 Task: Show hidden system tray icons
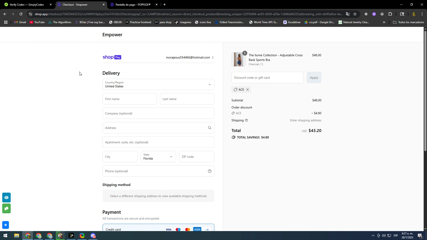373,236
